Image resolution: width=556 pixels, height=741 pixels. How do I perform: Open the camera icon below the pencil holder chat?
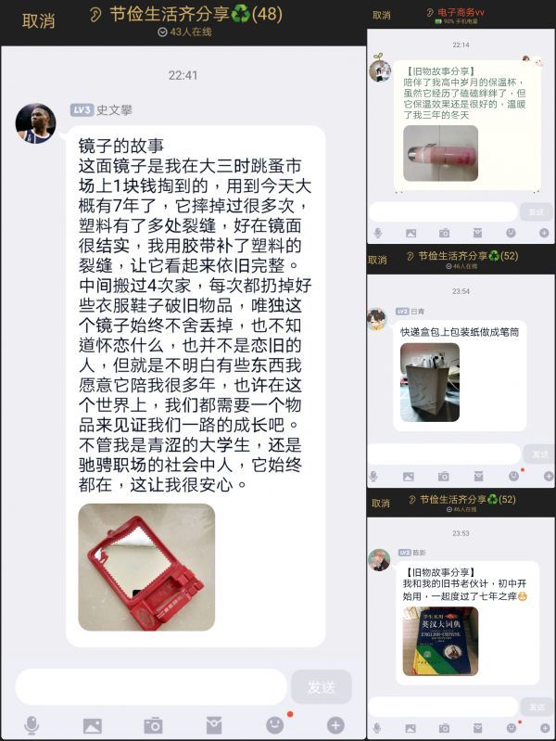[443, 477]
